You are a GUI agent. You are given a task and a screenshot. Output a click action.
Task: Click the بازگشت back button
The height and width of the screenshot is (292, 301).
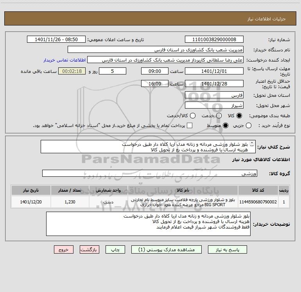pos(90,250)
